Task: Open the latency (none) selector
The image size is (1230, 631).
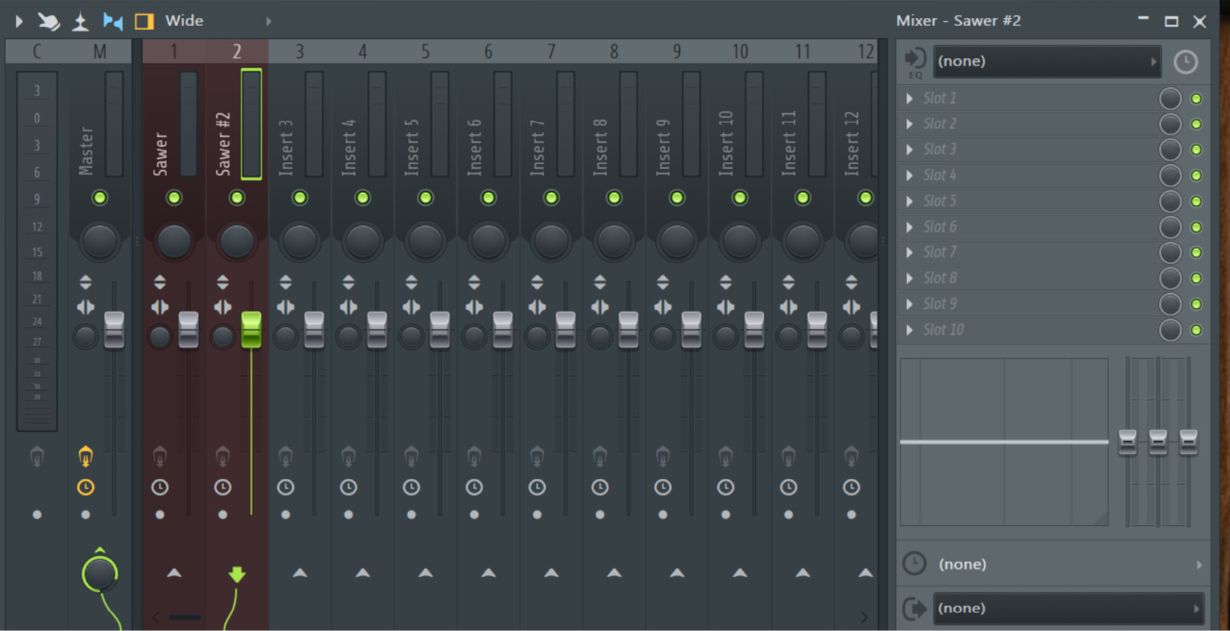Action: click(1069, 564)
